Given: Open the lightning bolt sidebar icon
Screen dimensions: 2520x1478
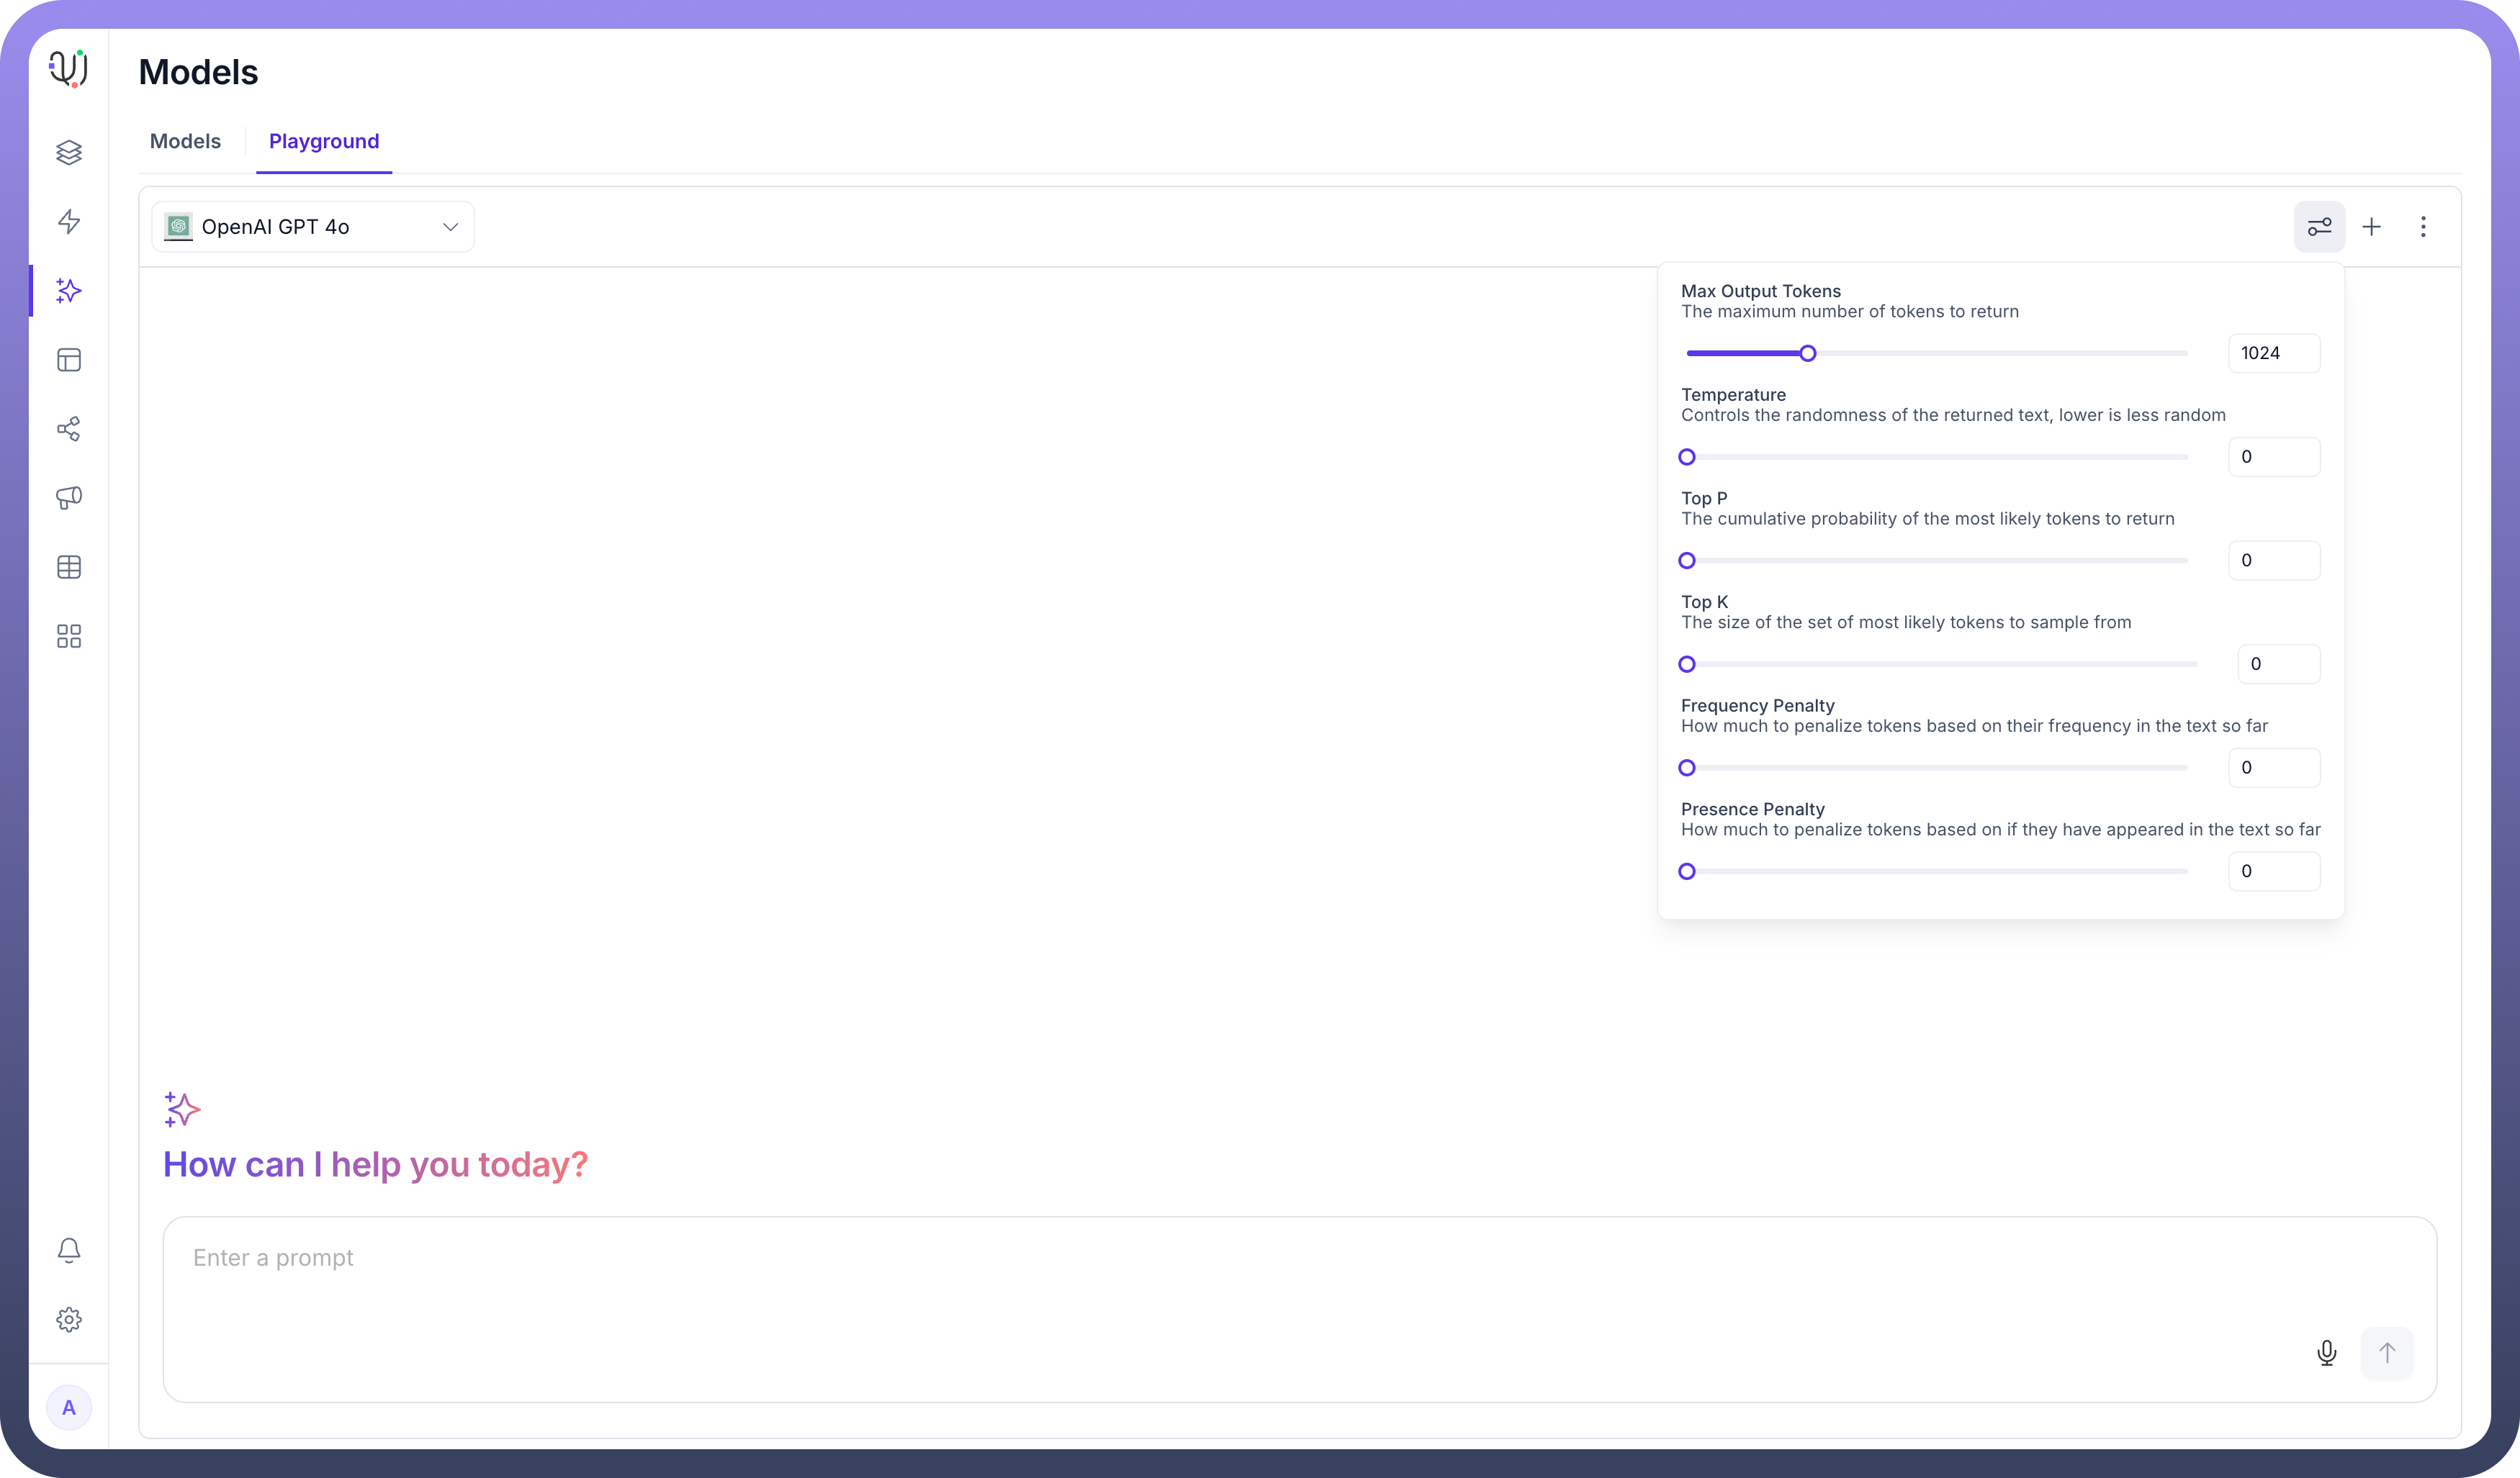Looking at the screenshot, I should pos(69,221).
